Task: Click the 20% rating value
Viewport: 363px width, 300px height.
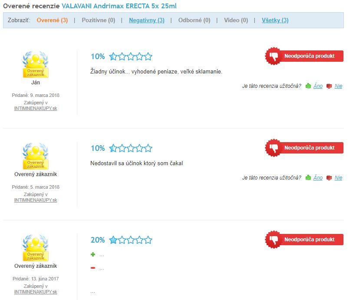Action: (98, 240)
